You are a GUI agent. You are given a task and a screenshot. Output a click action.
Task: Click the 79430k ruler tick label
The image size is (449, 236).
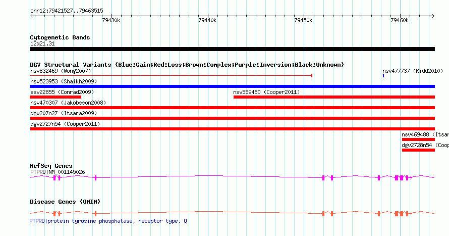pyautogui.click(x=111, y=20)
